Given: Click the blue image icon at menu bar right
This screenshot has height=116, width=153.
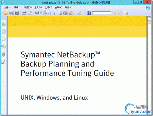Looking at the screenshot, I should click(x=148, y=8).
